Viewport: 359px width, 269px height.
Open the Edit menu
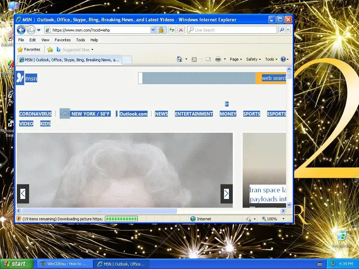[x=33, y=40]
